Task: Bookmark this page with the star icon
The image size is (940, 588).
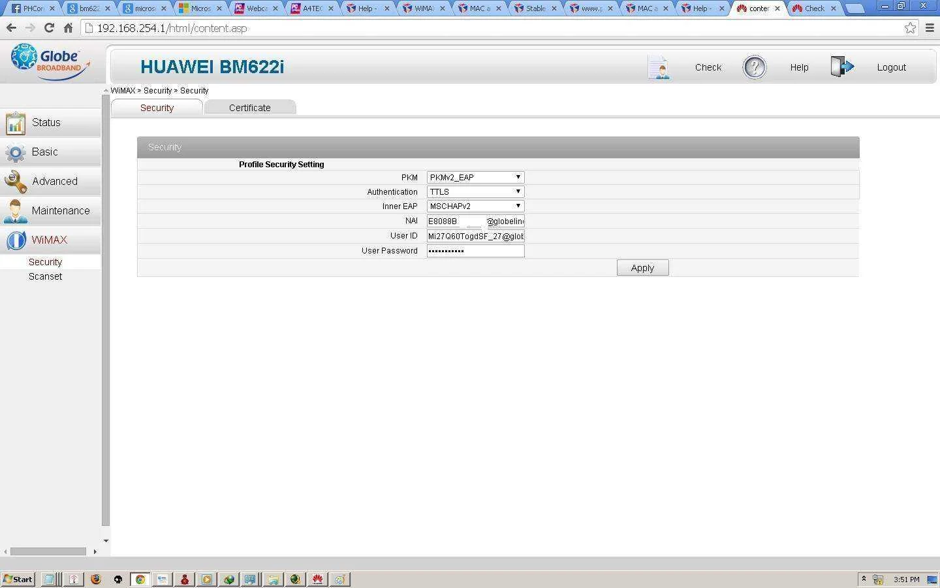Action: pyautogui.click(x=910, y=28)
